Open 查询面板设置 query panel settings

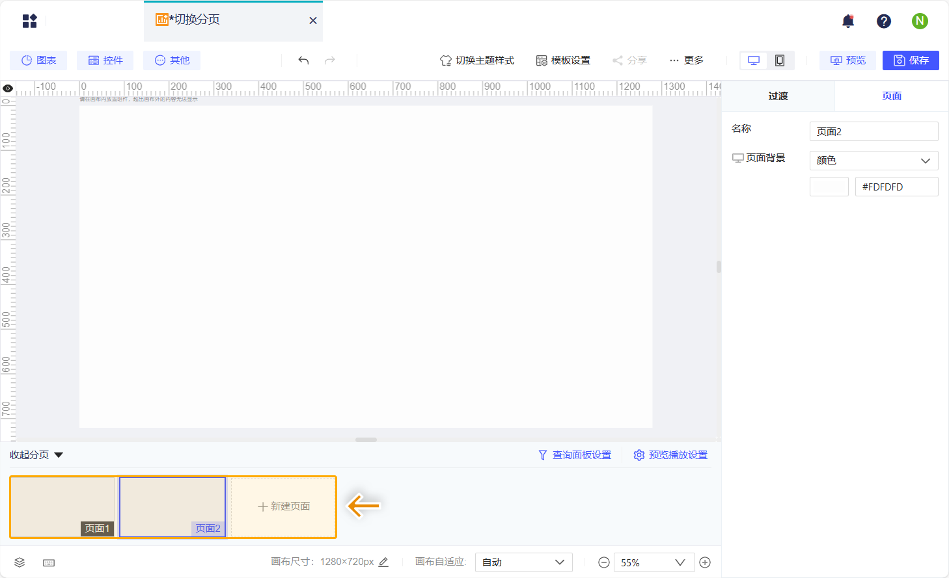pyautogui.click(x=575, y=455)
